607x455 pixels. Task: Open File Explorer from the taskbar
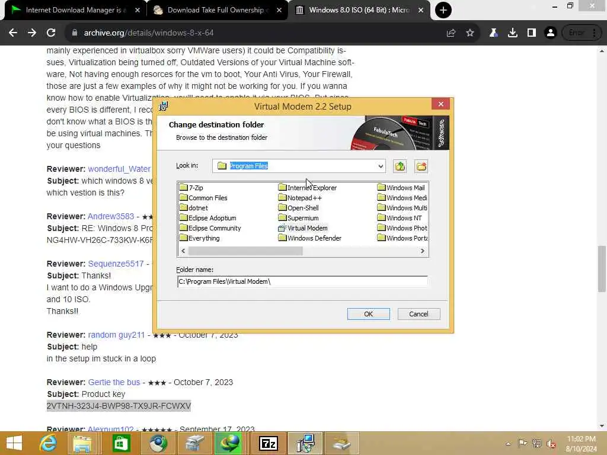tap(82, 443)
